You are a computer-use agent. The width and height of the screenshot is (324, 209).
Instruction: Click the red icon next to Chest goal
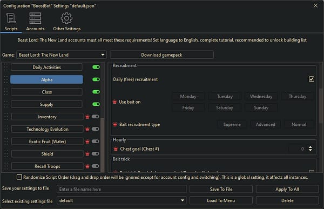(116, 149)
